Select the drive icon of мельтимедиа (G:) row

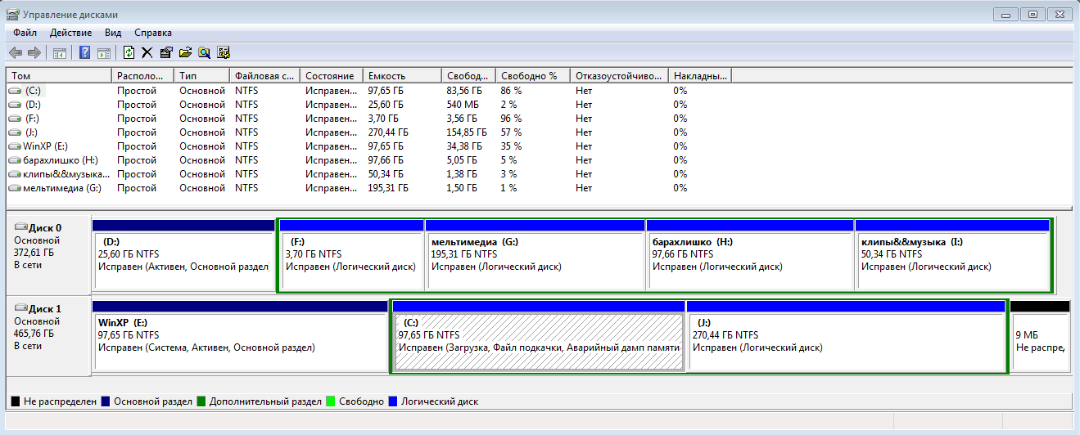coord(16,188)
